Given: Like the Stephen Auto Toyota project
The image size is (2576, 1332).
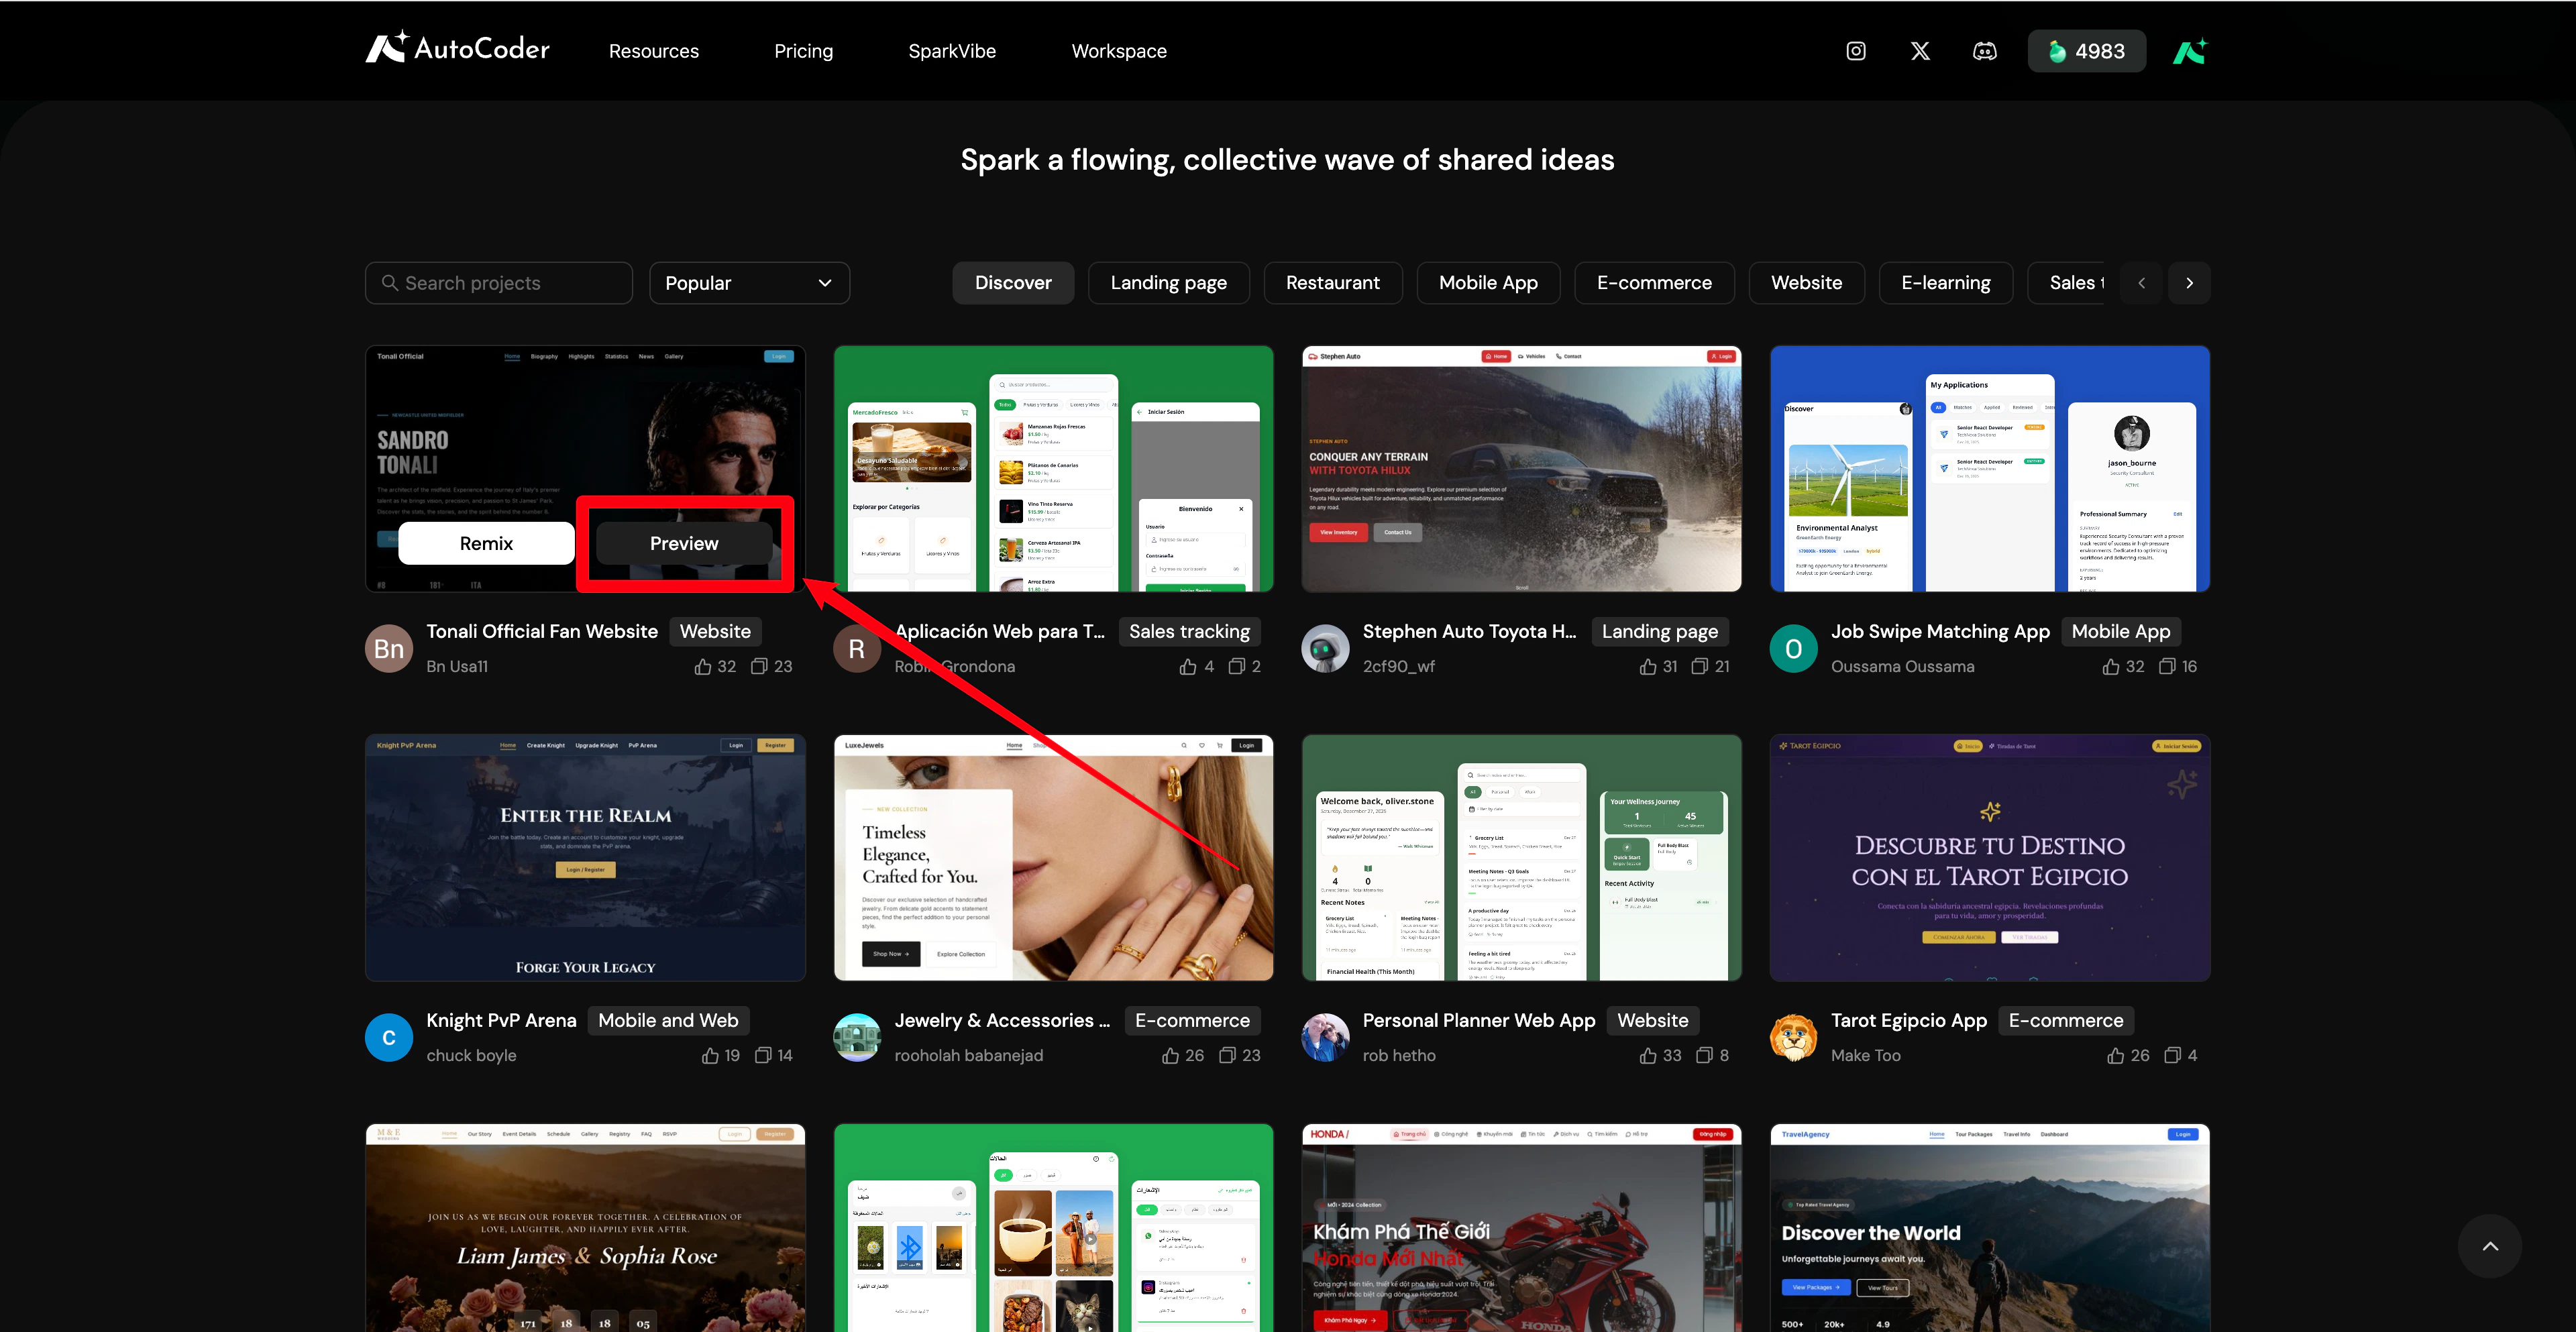Looking at the screenshot, I should coord(1648,666).
